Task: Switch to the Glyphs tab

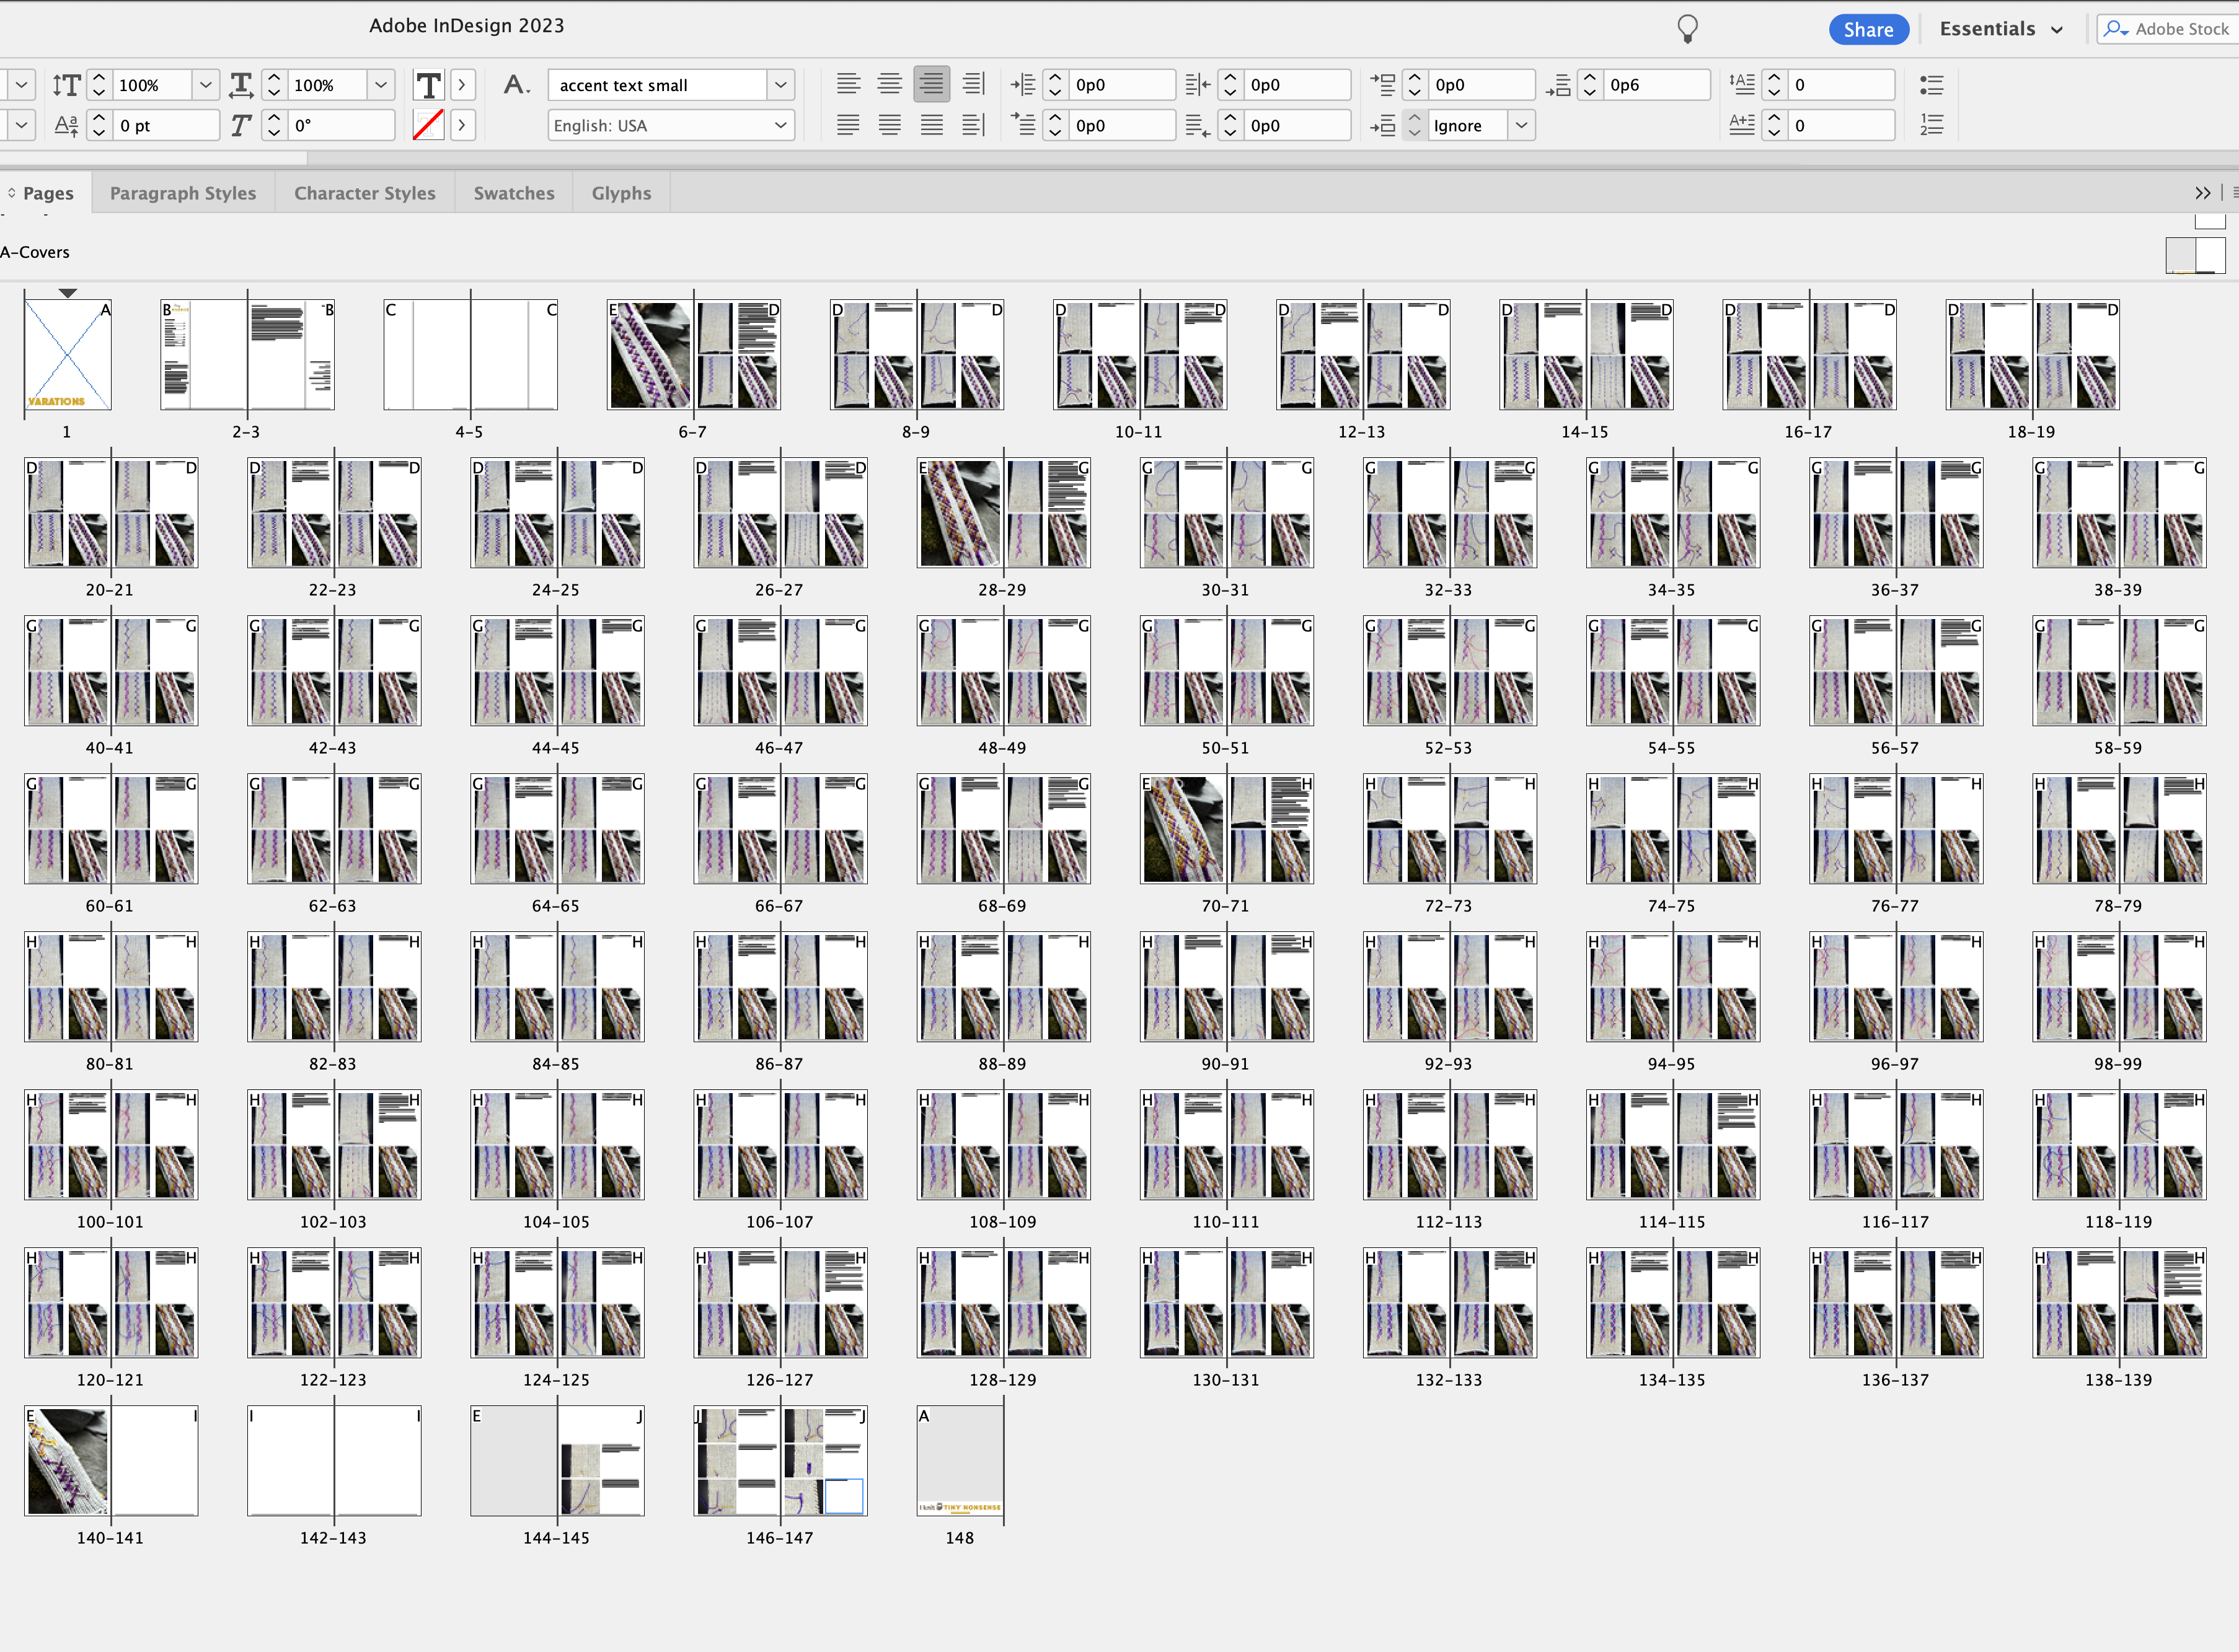Action: 621,193
